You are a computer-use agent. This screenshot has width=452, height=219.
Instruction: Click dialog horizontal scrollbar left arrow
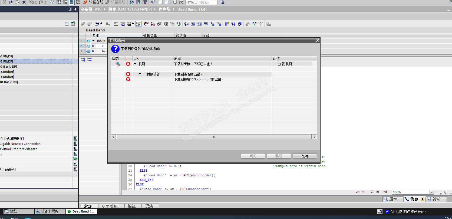coord(113,137)
